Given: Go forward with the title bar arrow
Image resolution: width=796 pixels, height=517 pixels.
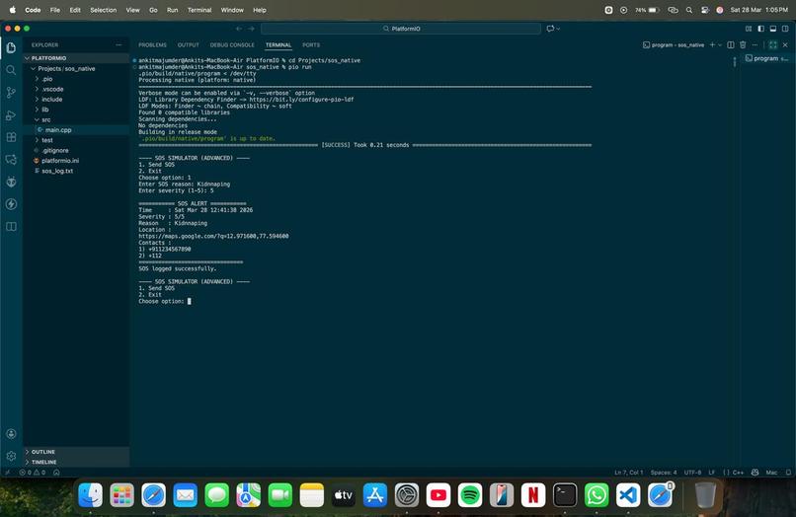Looking at the screenshot, I should click(x=251, y=29).
